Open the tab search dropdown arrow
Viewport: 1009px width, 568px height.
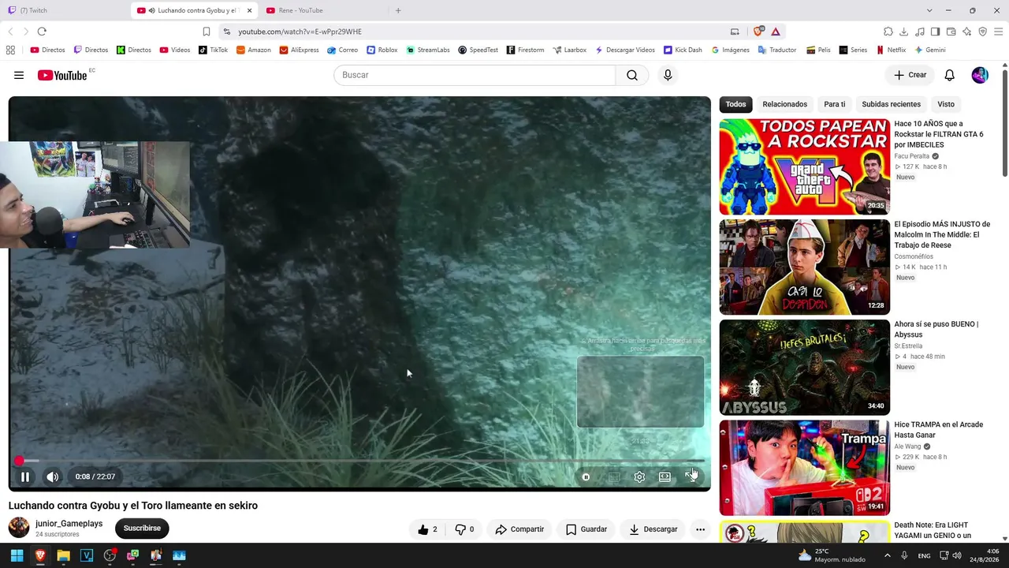[929, 10]
